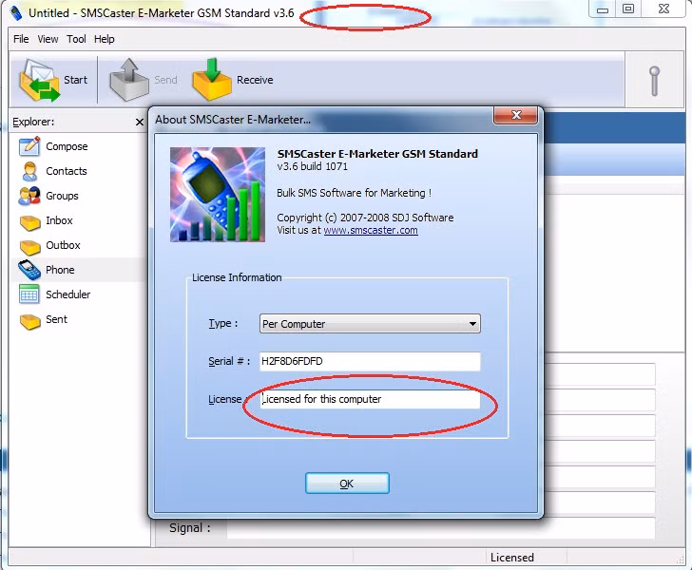Viewport: 692px width, 570px height.
Task: Maximize the SMSCaster main window
Action: click(628, 9)
